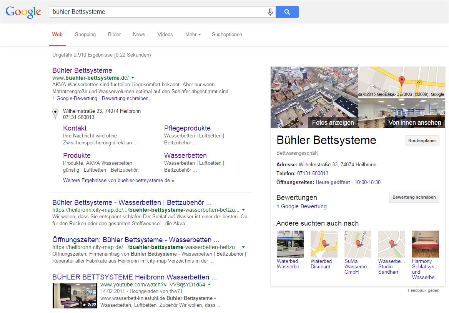Click the red marker on the map
The image size is (449, 313).
click(402, 81)
